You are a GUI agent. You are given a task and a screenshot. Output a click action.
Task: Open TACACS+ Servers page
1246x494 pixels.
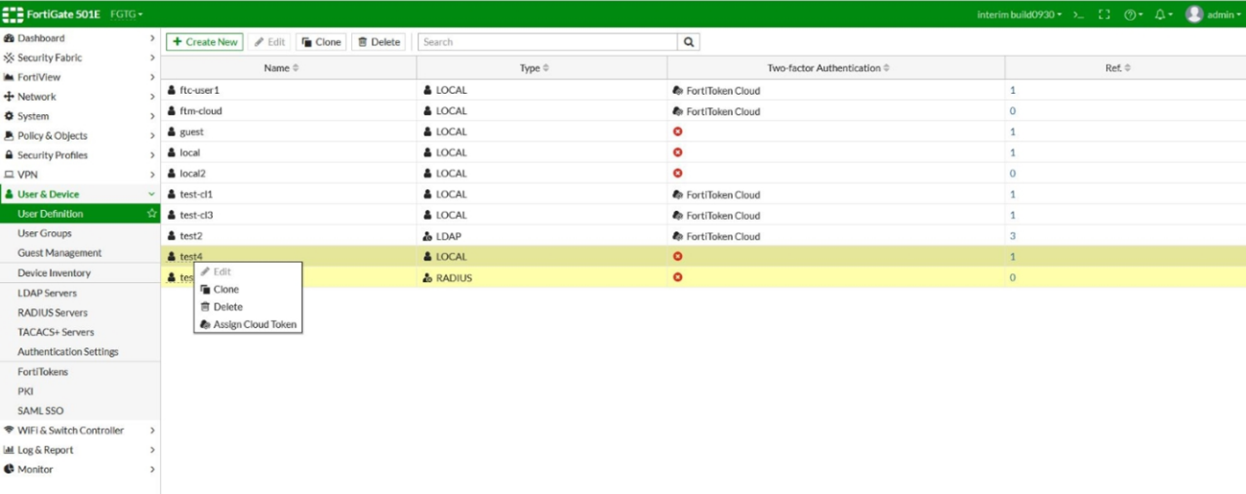(56, 332)
